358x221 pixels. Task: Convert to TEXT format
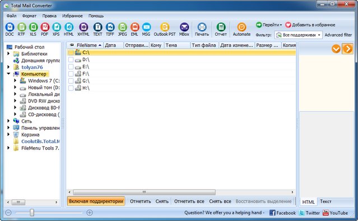click(x=97, y=30)
